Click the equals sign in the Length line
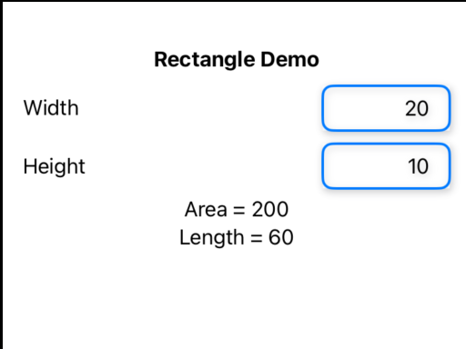Image resolution: width=466 pixels, height=349 pixels. click(x=257, y=238)
